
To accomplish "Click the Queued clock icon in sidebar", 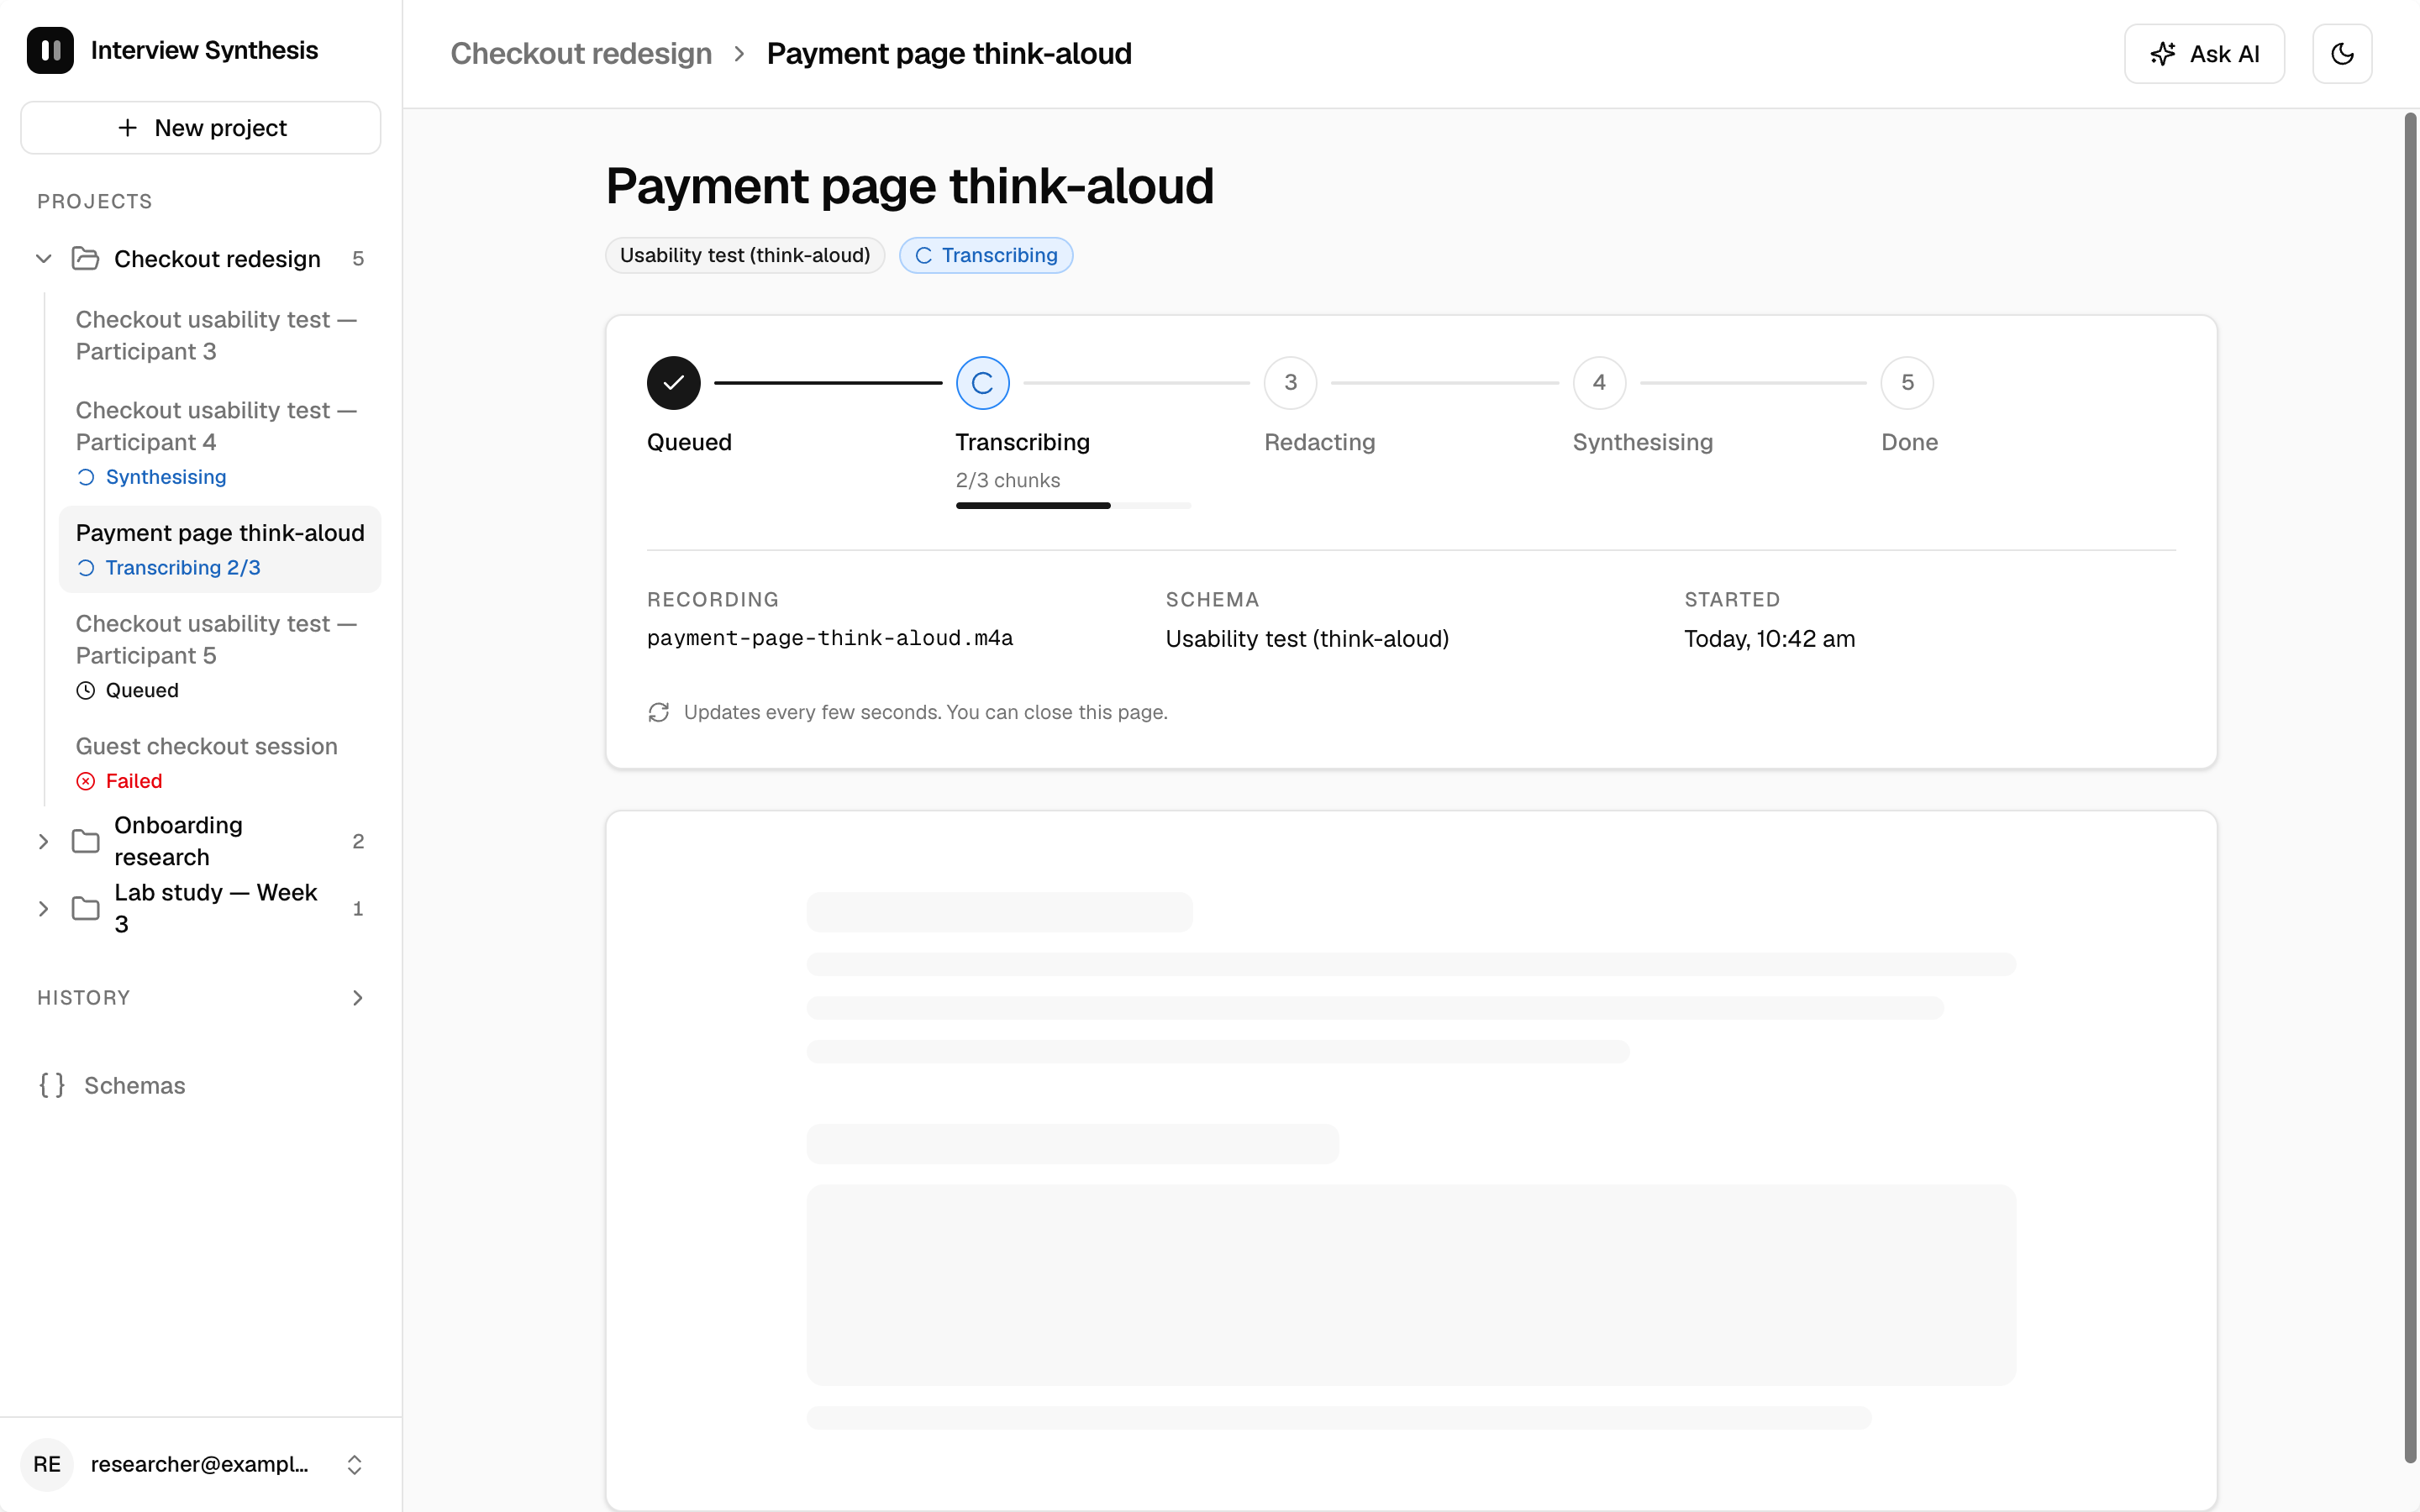I will pos(86,690).
